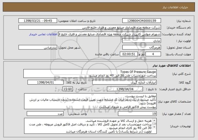198x140 pixels.
Task: Click the up arrow of buyer notes scrollbar
Action: (x=154, y=120)
